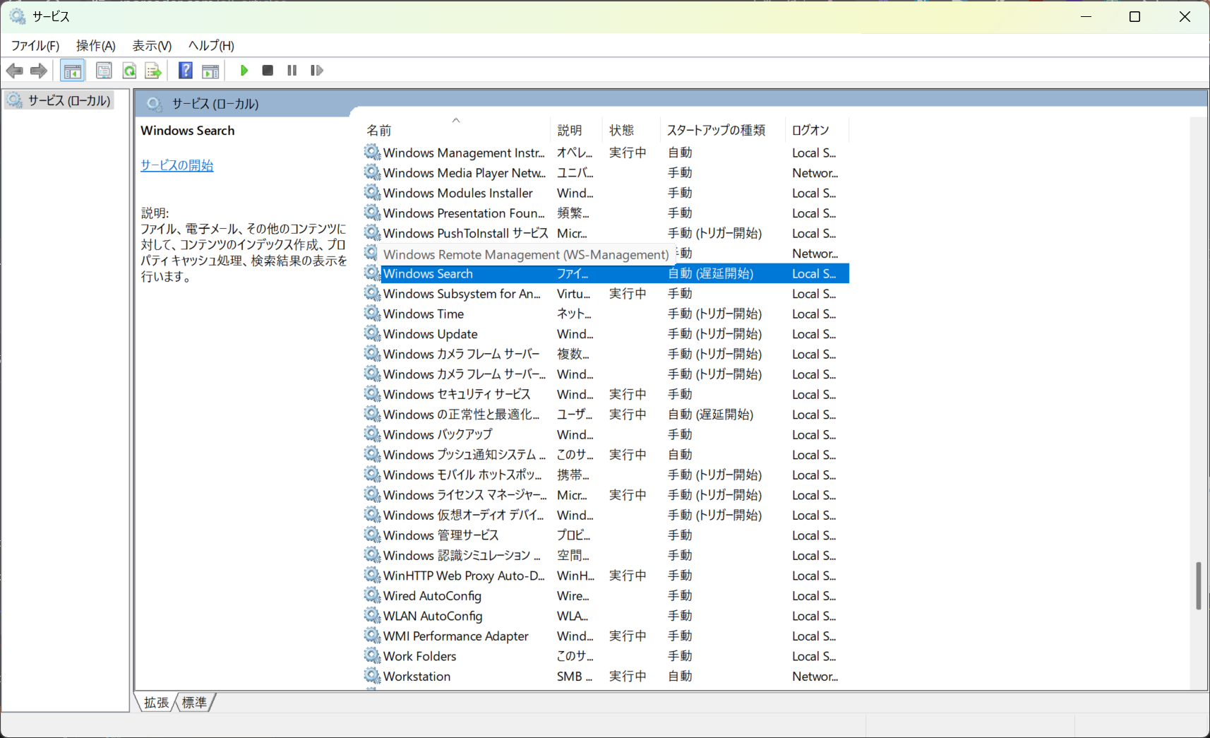
Task: Select Windows 管理サービス row
Action: click(x=606, y=535)
